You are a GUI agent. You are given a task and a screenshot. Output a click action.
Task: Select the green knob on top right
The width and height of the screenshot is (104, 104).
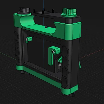(69, 12)
